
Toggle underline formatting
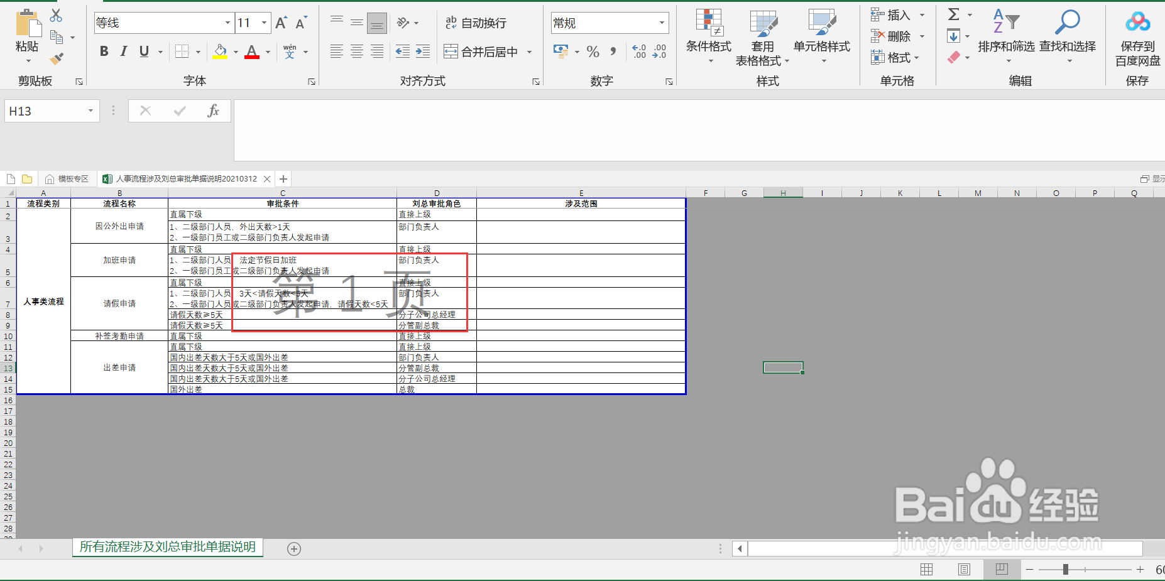point(144,52)
